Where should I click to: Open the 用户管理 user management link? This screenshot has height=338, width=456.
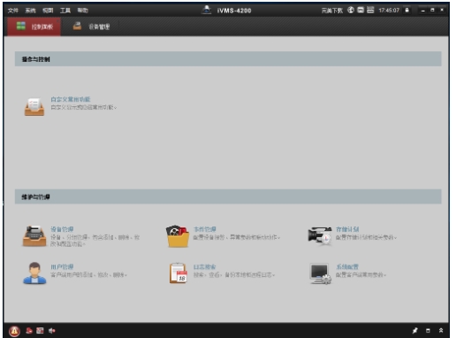pyautogui.click(x=62, y=267)
